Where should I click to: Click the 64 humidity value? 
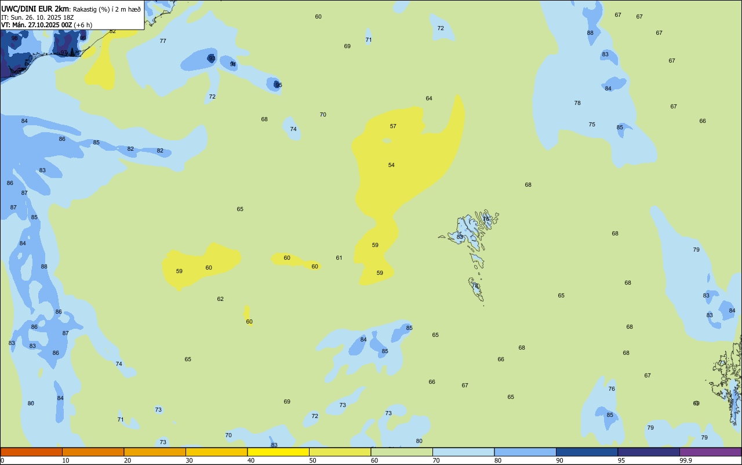429,98
